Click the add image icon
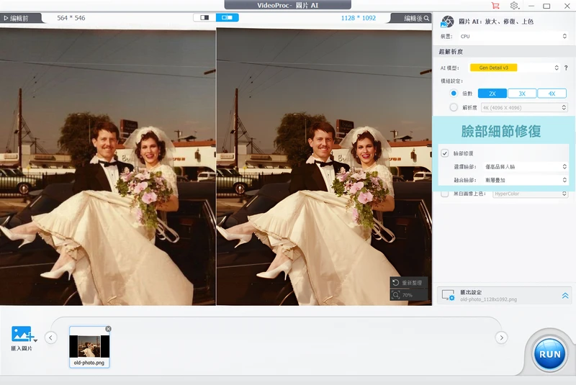 [x=22, y=335]
